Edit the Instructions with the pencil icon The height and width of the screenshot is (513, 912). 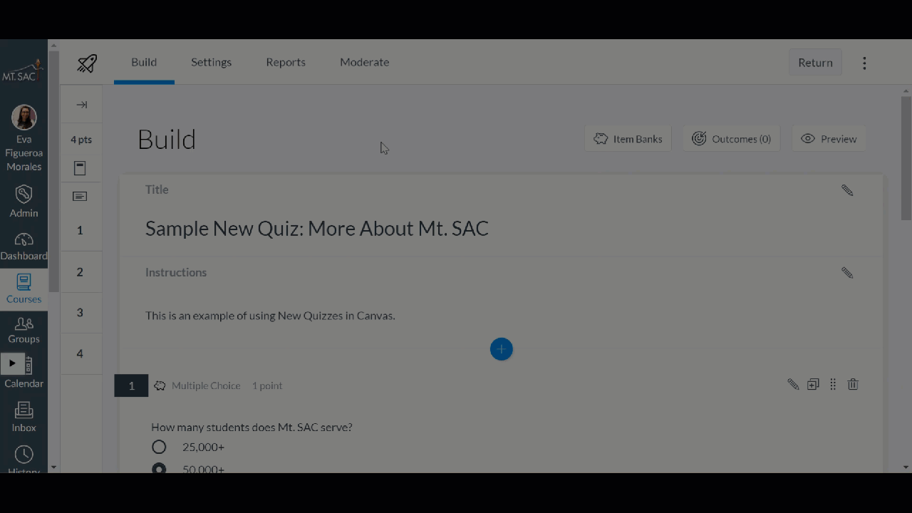[846, 272]
